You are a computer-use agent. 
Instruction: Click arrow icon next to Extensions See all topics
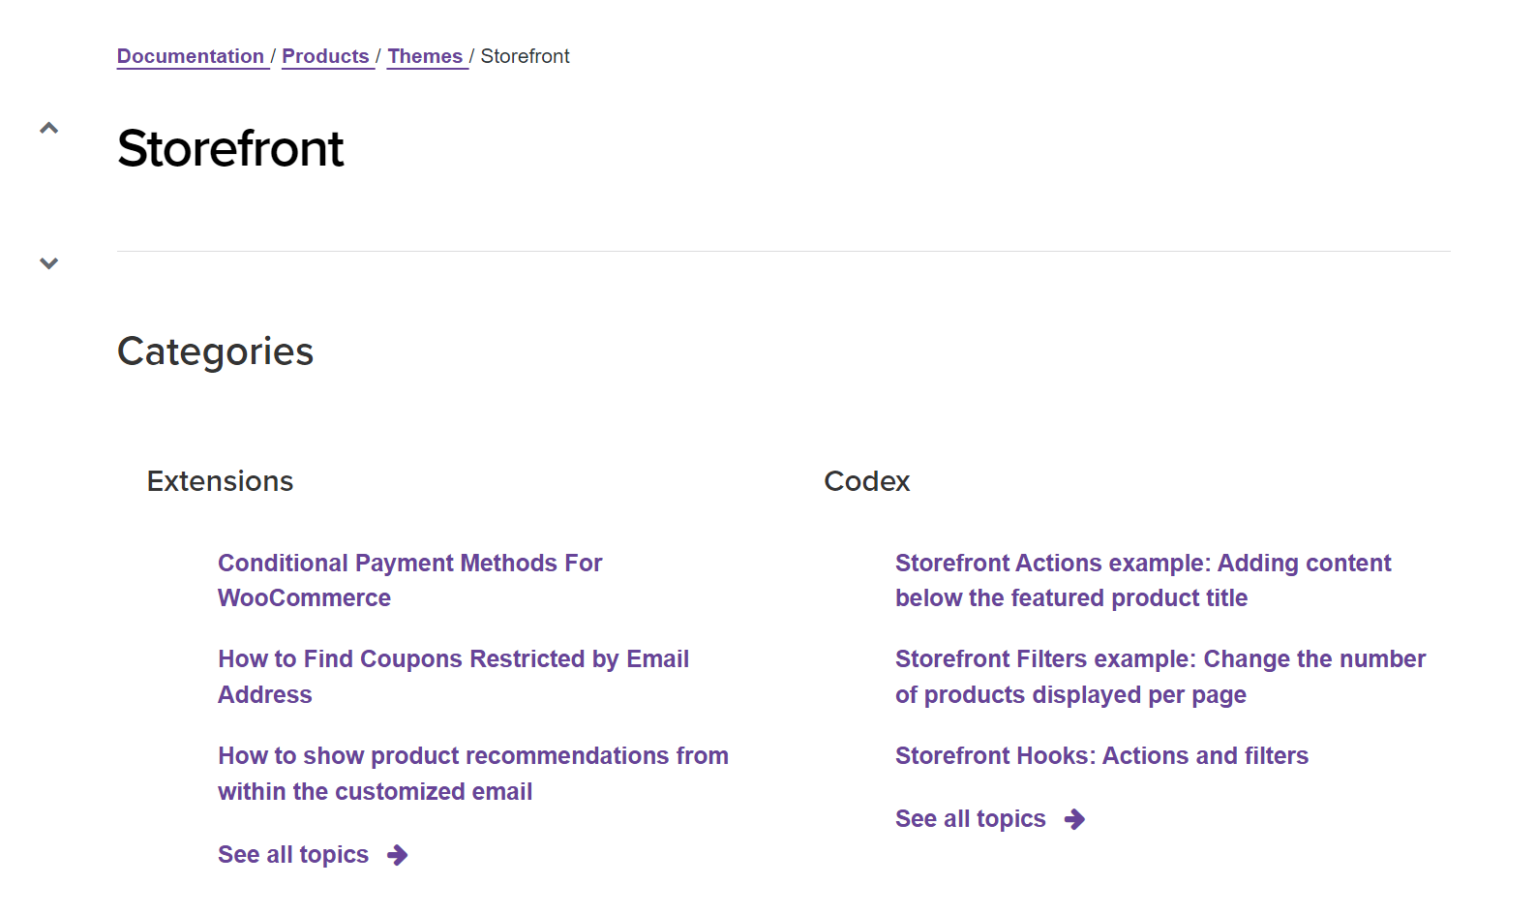pyautogui.click(x=397, y=855)
